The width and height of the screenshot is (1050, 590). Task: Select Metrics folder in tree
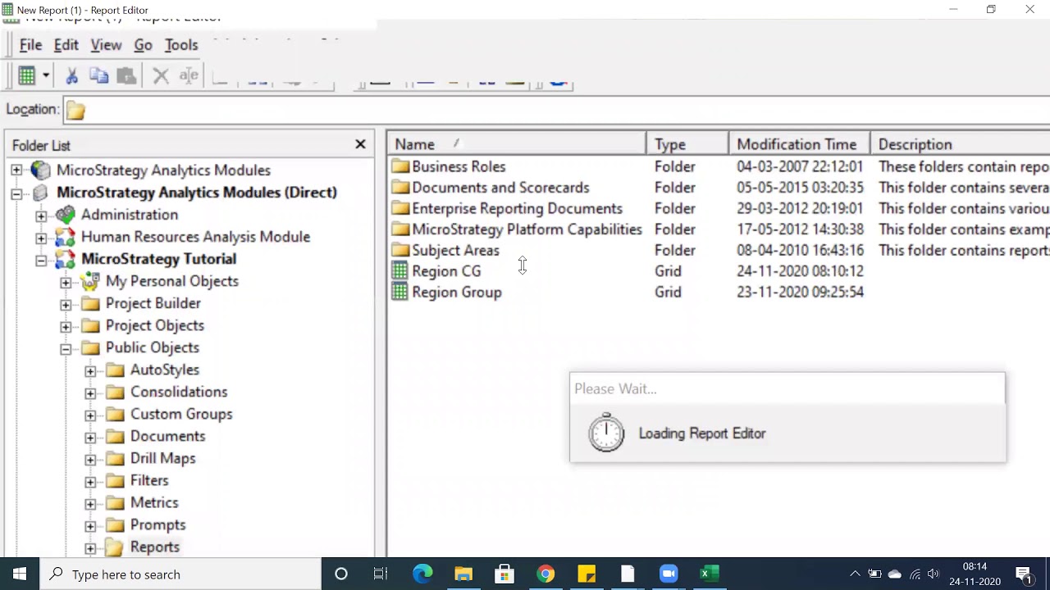click(x=154, y=502)
